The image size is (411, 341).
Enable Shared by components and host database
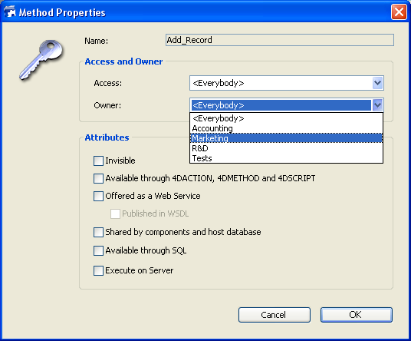(x=98, y=232)
